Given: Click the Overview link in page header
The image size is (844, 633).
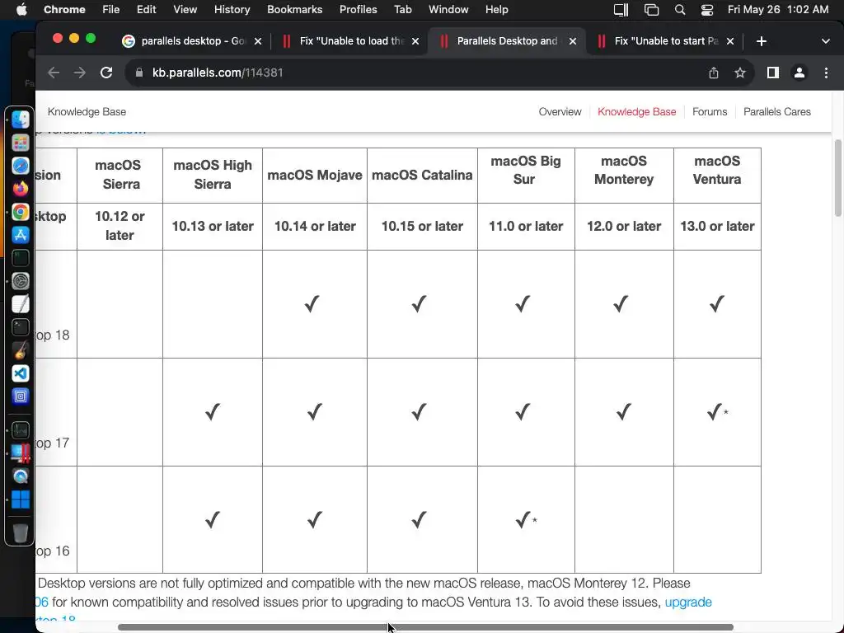Looking at the screenshot, I should pyautogui.click(x=560, y=112).
